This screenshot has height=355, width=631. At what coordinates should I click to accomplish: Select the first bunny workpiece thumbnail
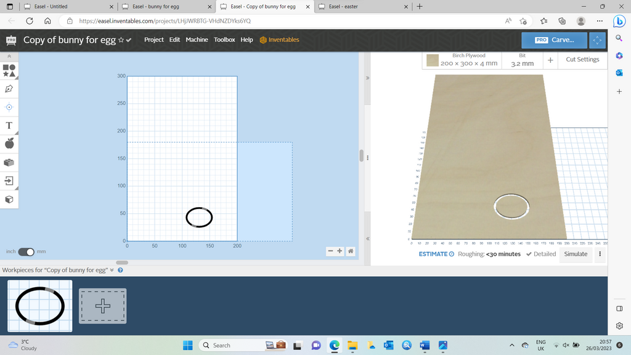pyautogui.click(x=39, y=306)
